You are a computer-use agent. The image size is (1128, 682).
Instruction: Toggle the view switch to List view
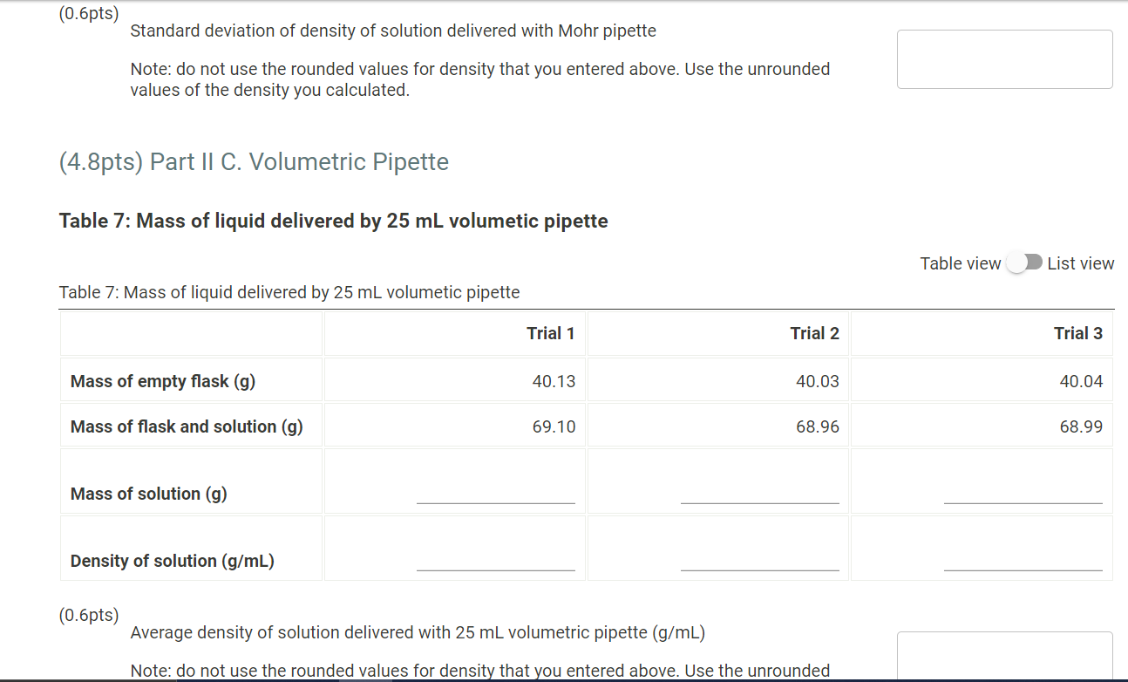pyautogui.click(x=1024, y=262)
